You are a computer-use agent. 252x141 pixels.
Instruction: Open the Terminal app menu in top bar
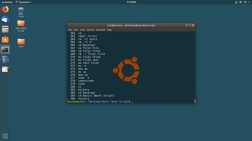coord(24,2)
